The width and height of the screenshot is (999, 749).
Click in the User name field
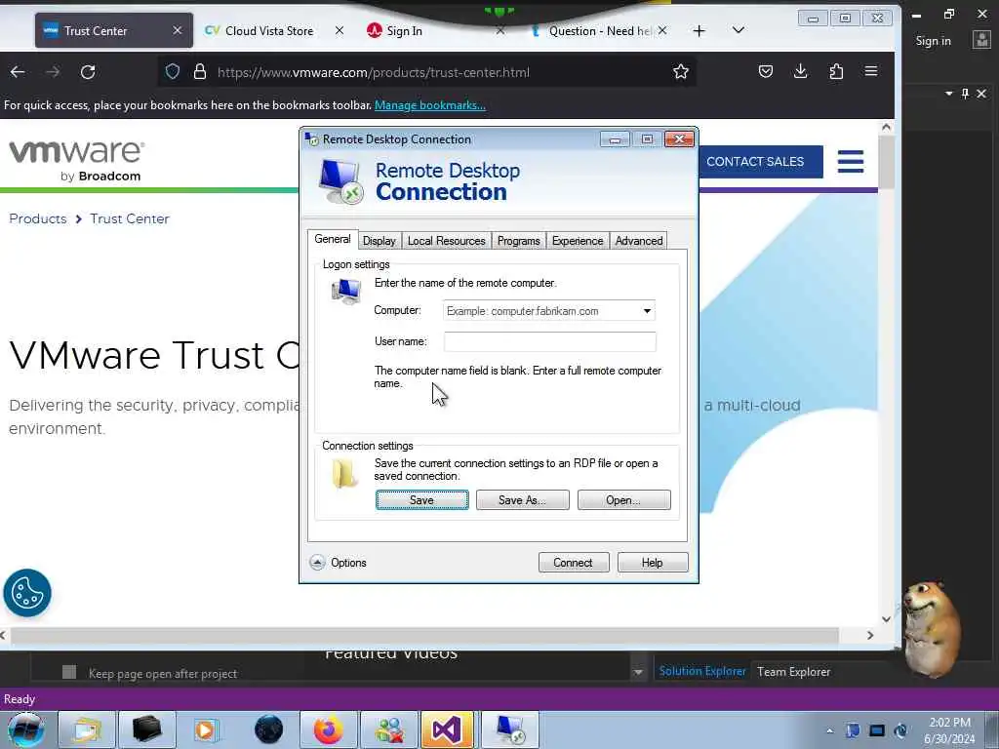tap(550, 341)
